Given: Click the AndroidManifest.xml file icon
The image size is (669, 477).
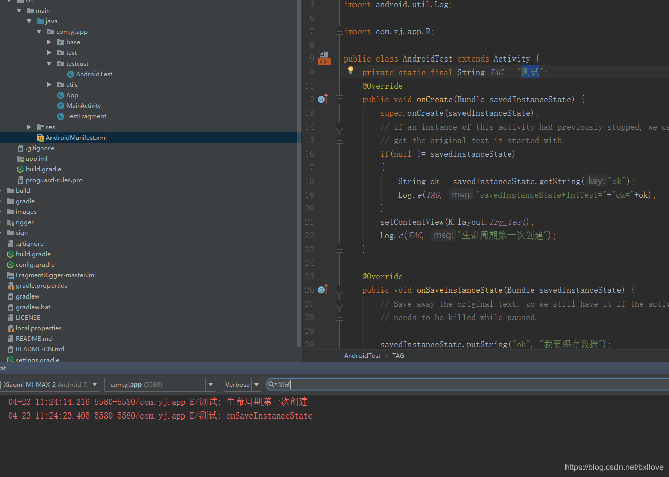Looking at the screenshot, I should 40,137.
